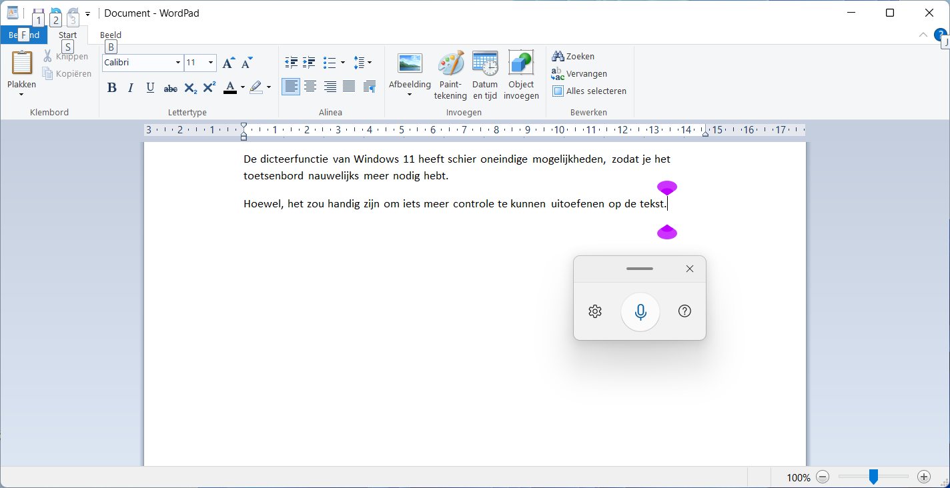Screen dimensions: 950x488
Task: Switch to the Start ribbon tab
Action: [x=67, y=35]
